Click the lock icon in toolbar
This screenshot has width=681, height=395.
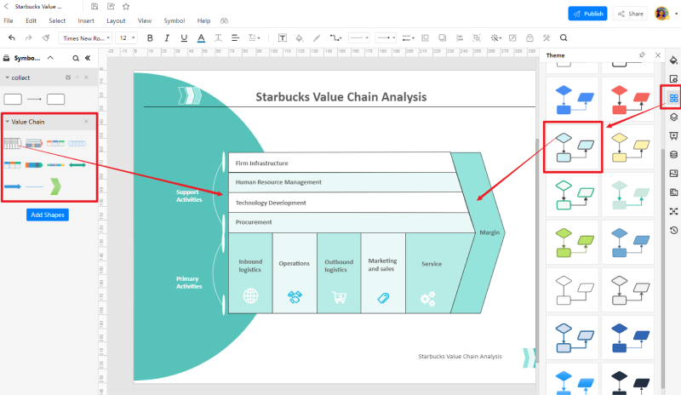tap(529, 37)
